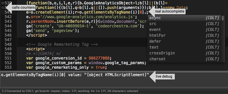This screenshot has width=228, height=94.
Task: Click the call counter badge beside line 539
Action: (3, 3)
